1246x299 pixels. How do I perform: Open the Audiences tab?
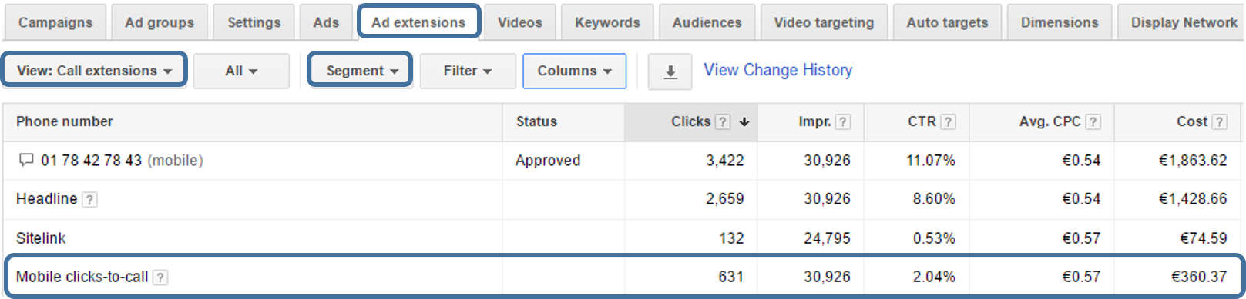click(707, 22)
